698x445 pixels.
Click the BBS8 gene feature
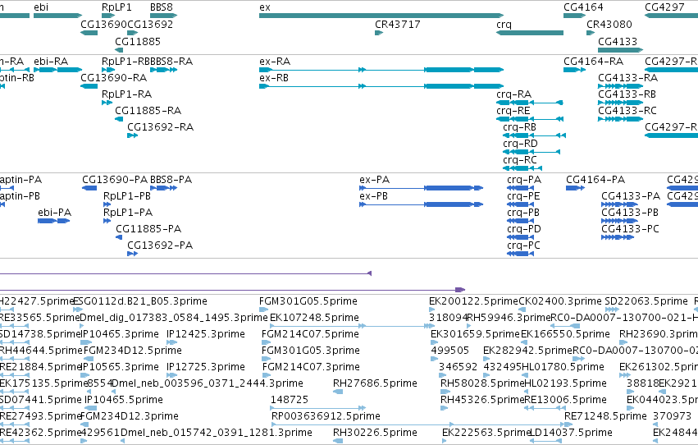163,16
